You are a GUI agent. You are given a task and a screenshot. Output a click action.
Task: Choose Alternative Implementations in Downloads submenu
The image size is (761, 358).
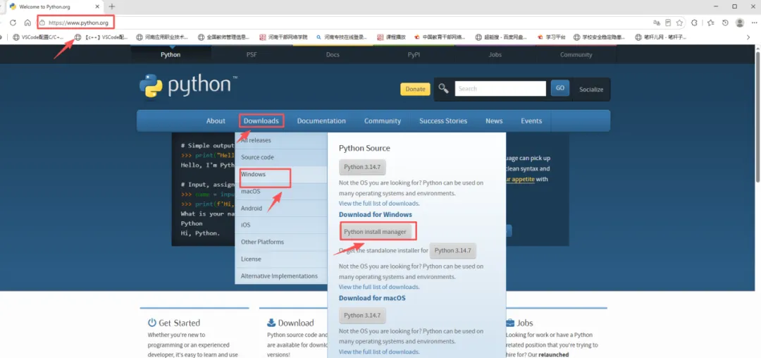pyautogui.click(x=281, y=276)
